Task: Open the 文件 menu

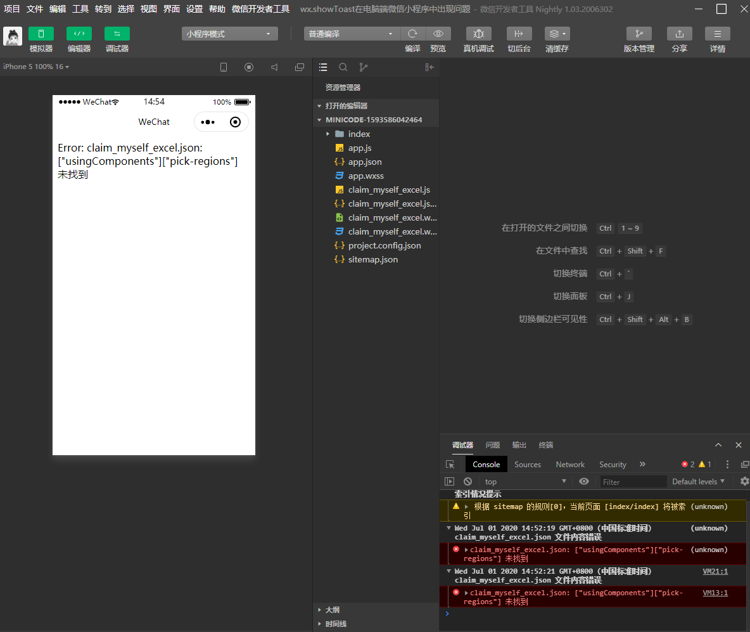Action: tap(34, 9)
